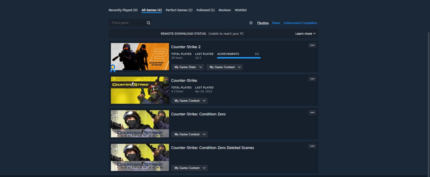Sort games by Playtime
This screenshot has height=177, width=430.
pos(263,23)
